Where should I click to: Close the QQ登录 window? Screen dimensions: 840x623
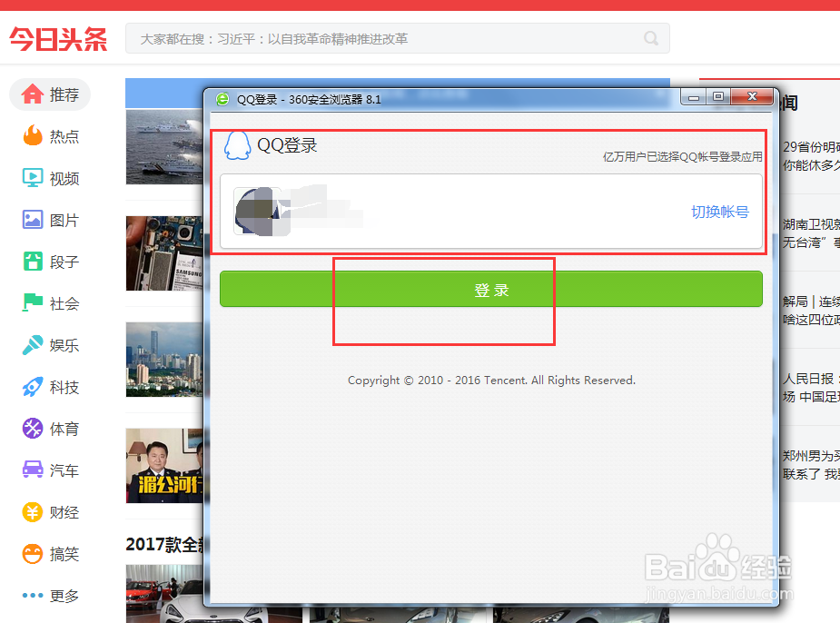pos(752,97)
